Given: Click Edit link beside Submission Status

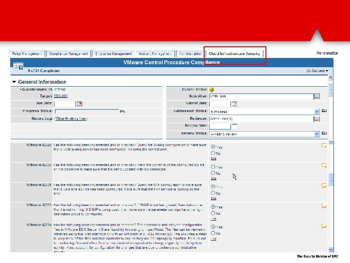Looking at the screenshot, I should coord(324,111).
